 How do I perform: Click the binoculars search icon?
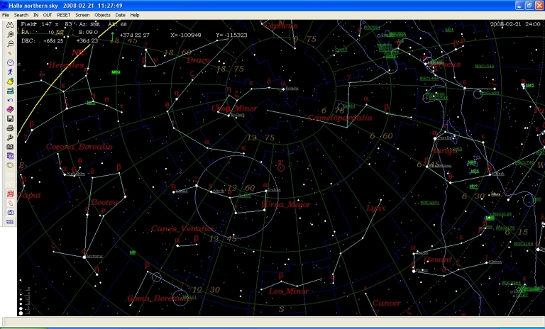tap(10, 25)
